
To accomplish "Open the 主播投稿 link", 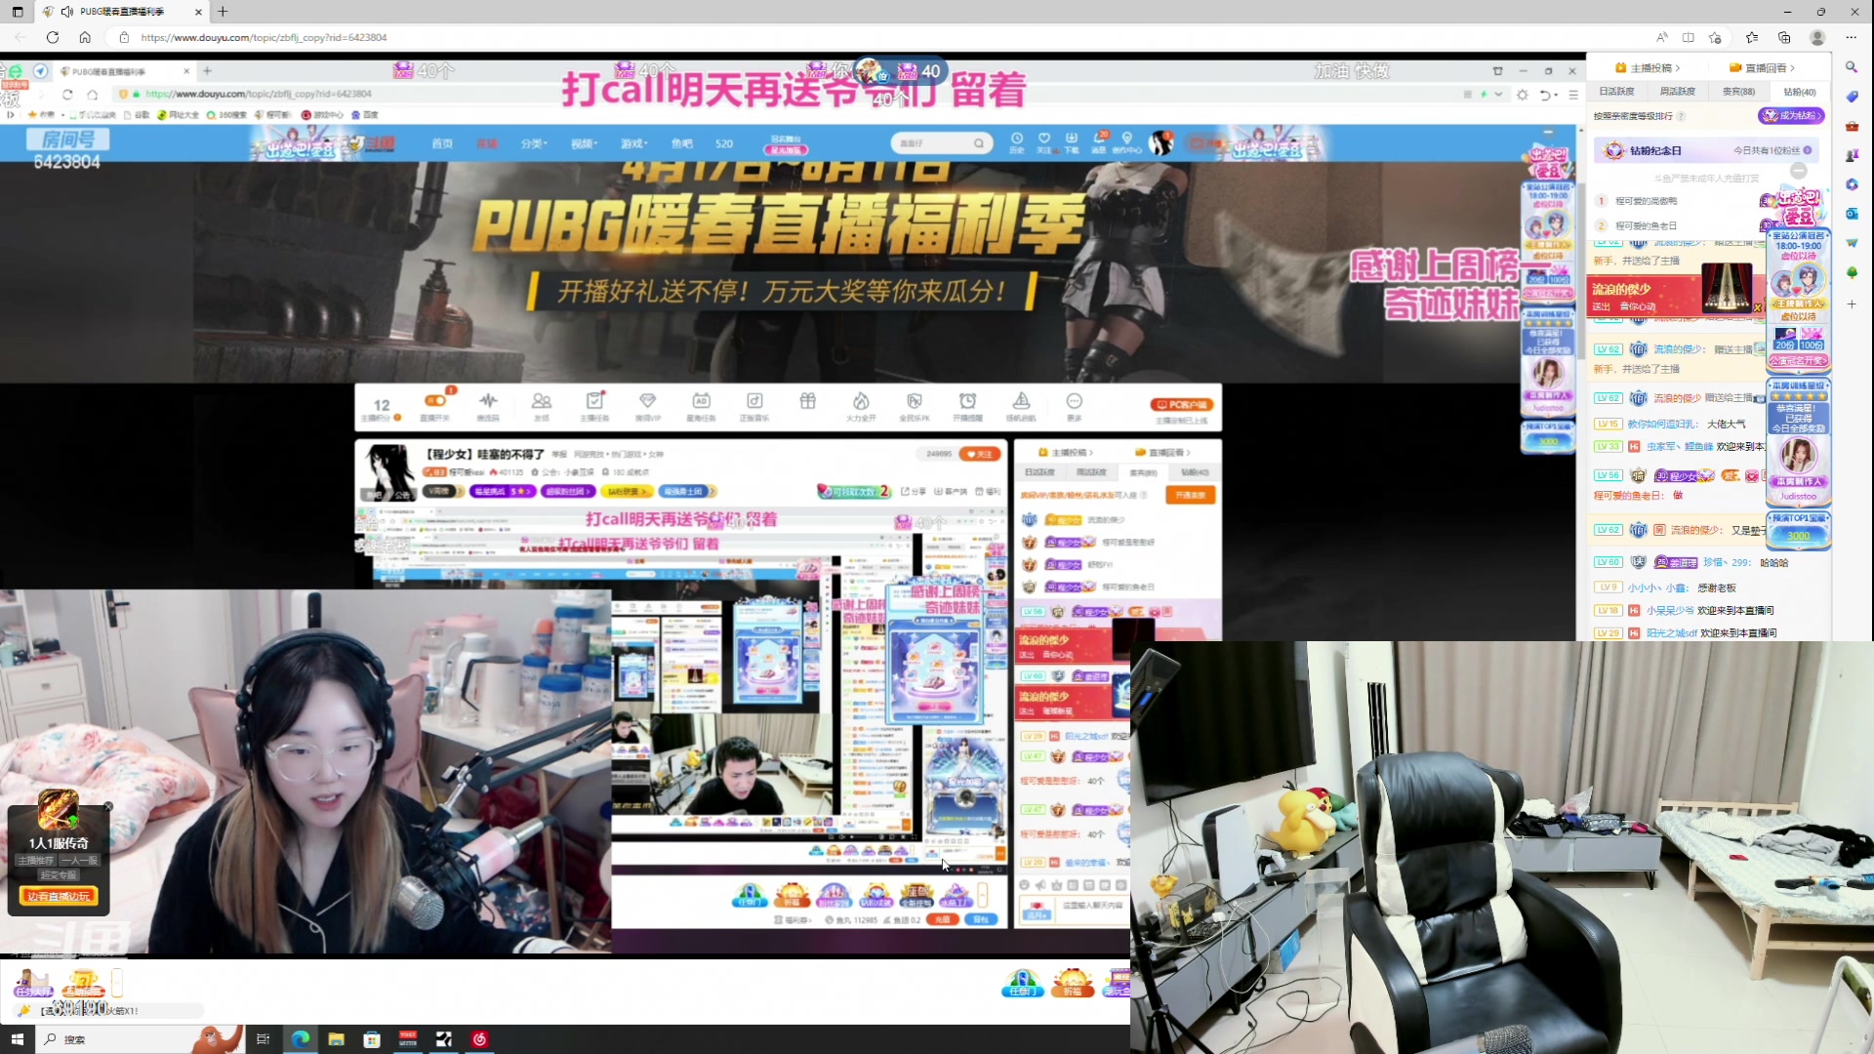I will coord(1649,68).
